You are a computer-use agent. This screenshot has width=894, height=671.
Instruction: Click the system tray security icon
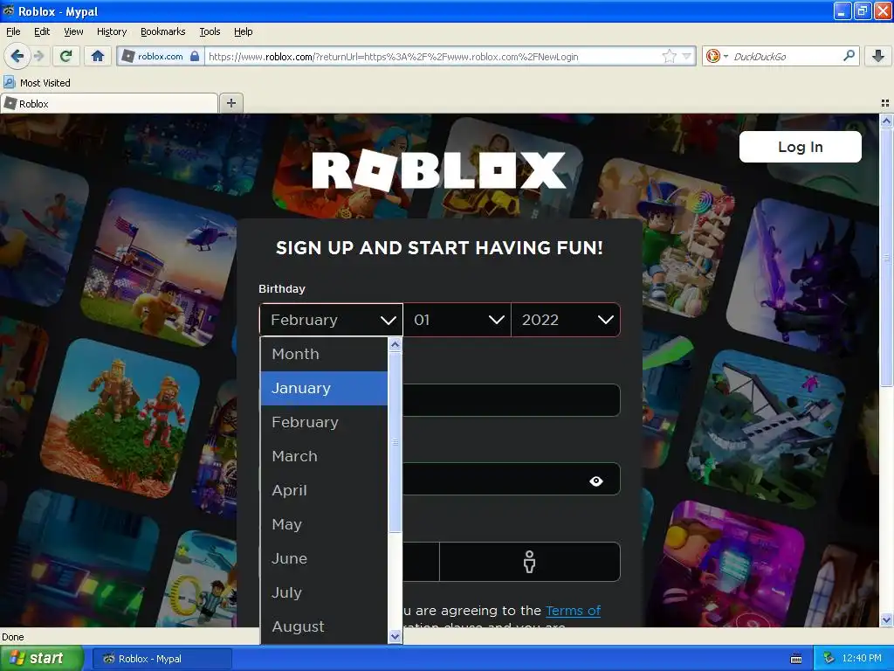pos(829,659)
